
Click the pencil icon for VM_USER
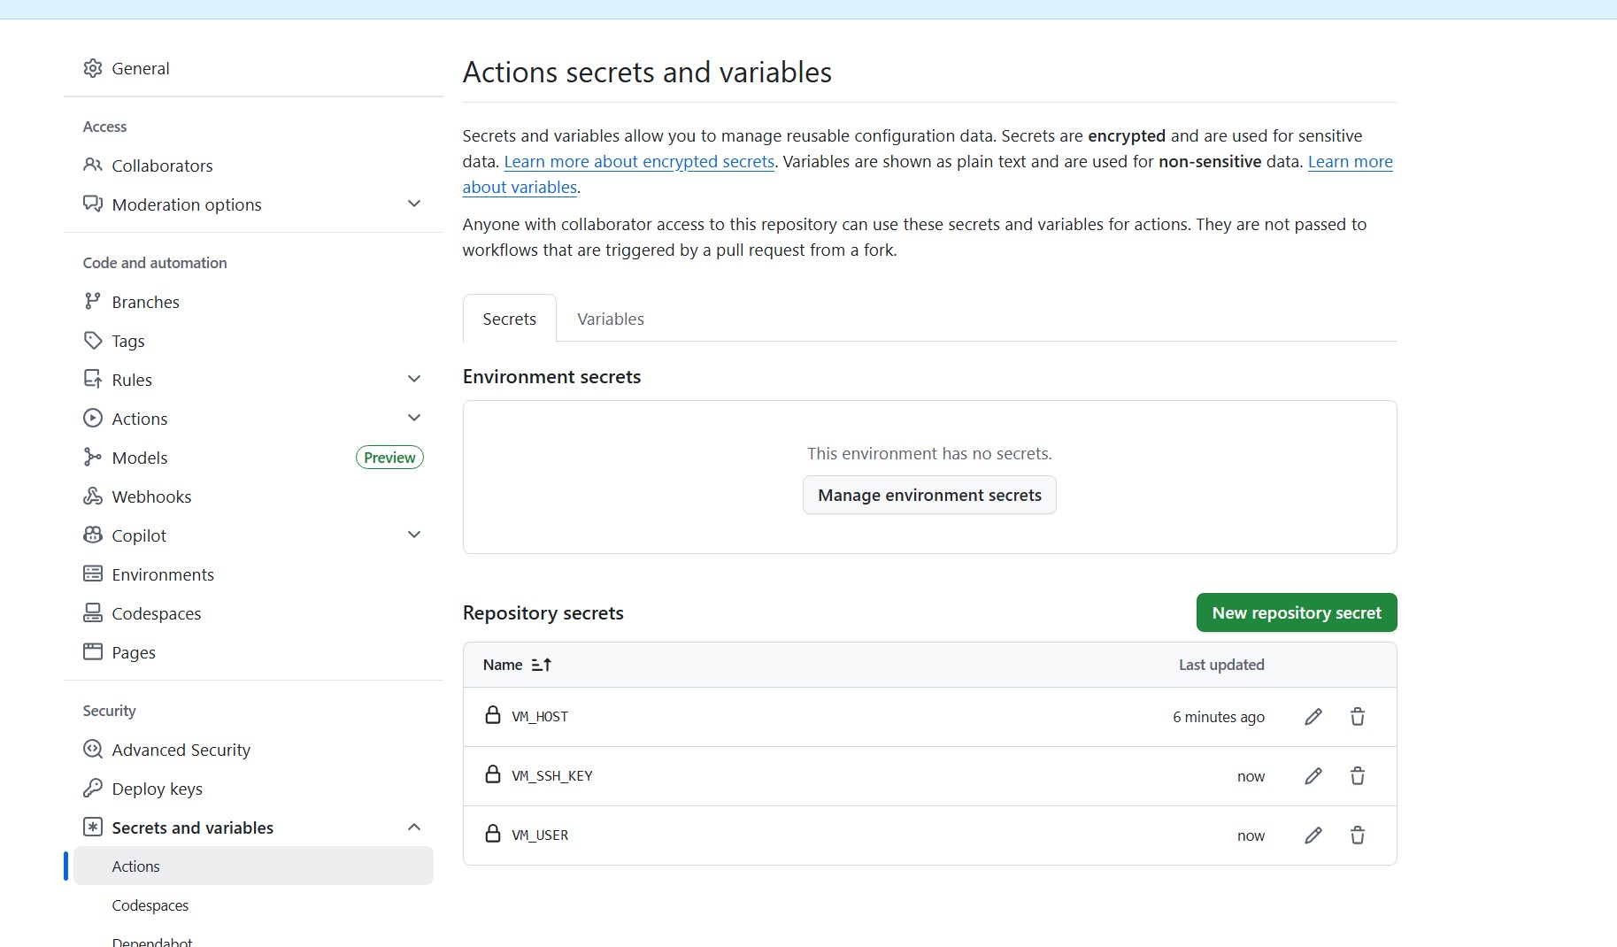coord(1313,835)
